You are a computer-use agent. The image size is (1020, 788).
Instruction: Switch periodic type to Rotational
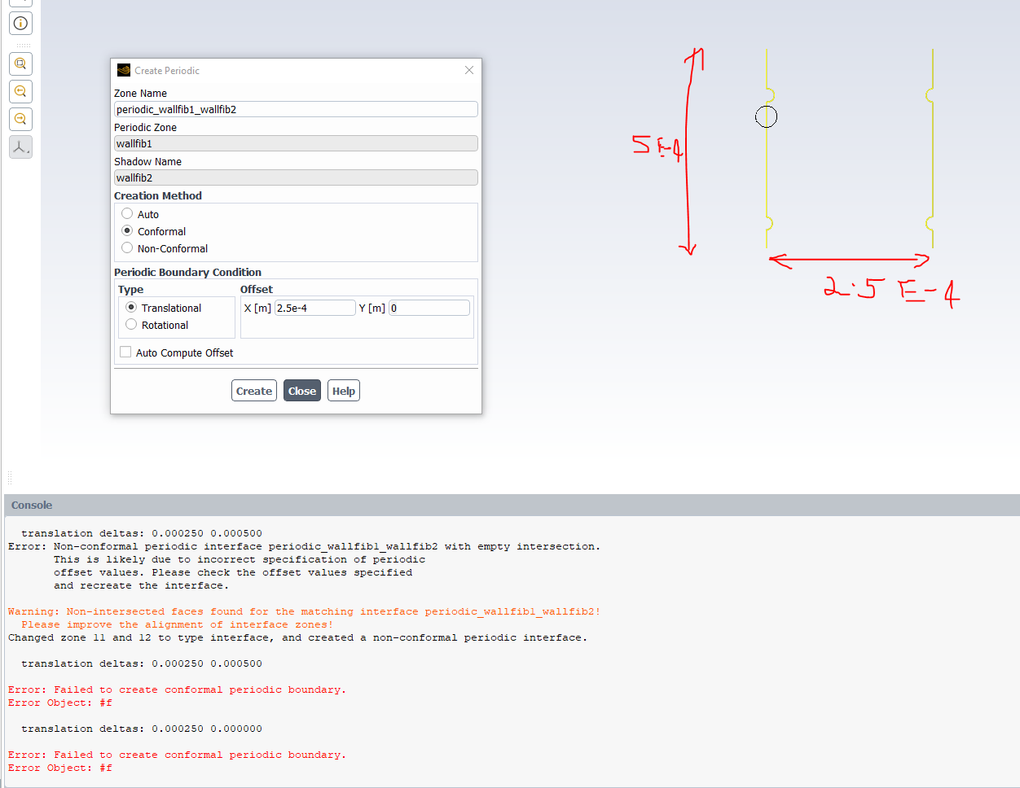(131, 325)
